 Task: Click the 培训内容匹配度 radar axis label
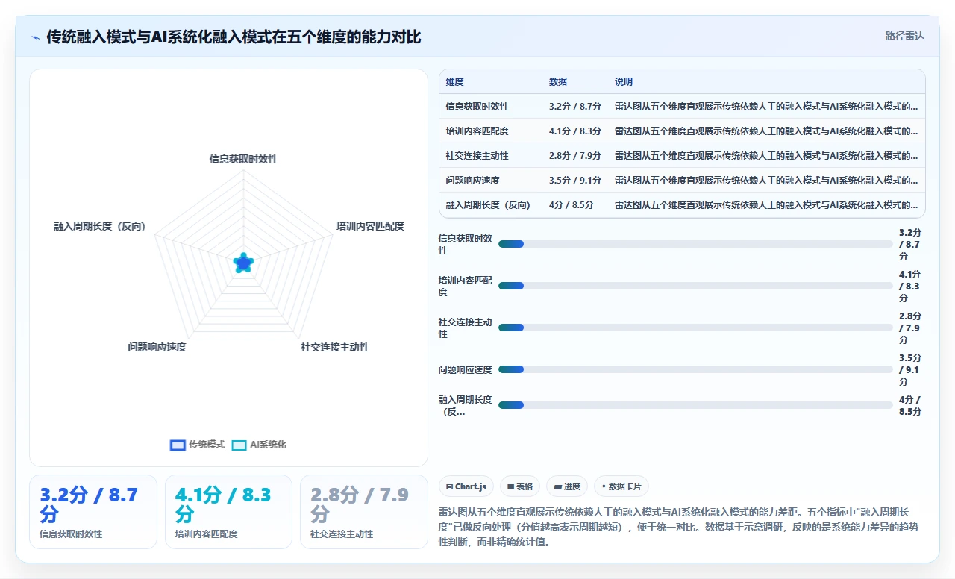pyautogui.click(x=370, y=226)
